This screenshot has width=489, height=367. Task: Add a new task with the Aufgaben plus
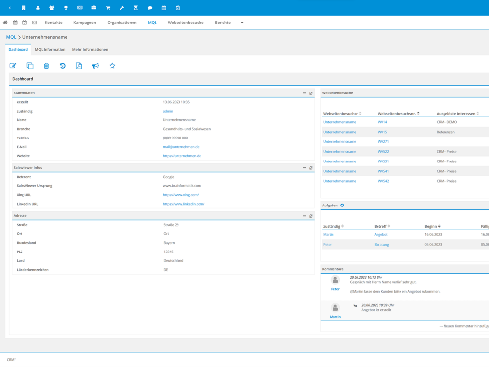[x=342, y=206]
